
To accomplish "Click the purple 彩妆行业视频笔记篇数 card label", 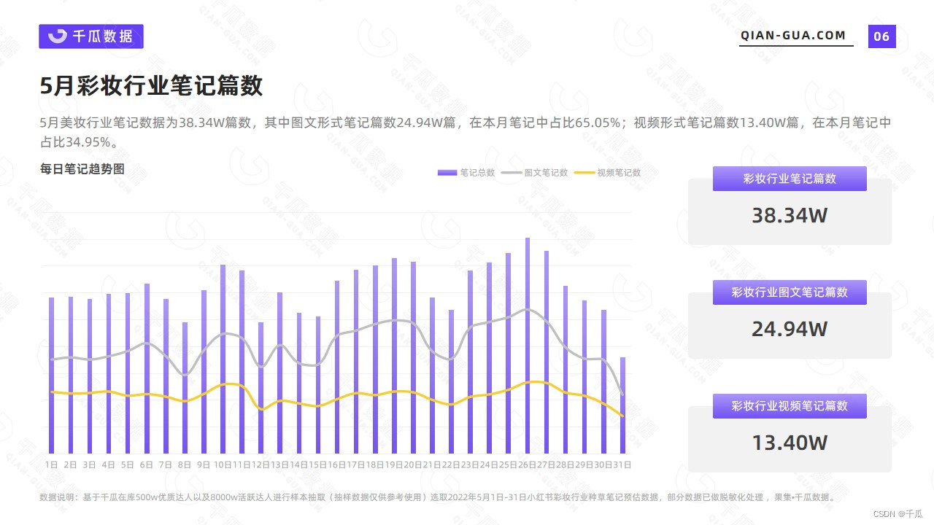I will point(790,406).
